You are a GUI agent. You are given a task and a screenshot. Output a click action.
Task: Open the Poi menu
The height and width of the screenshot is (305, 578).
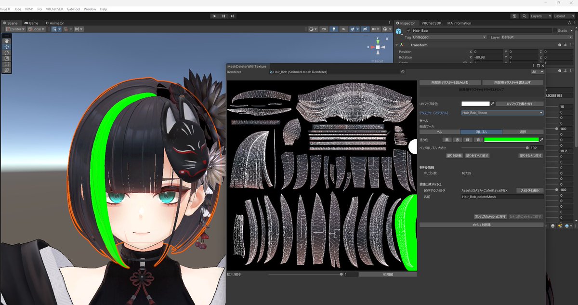[39, 9]
